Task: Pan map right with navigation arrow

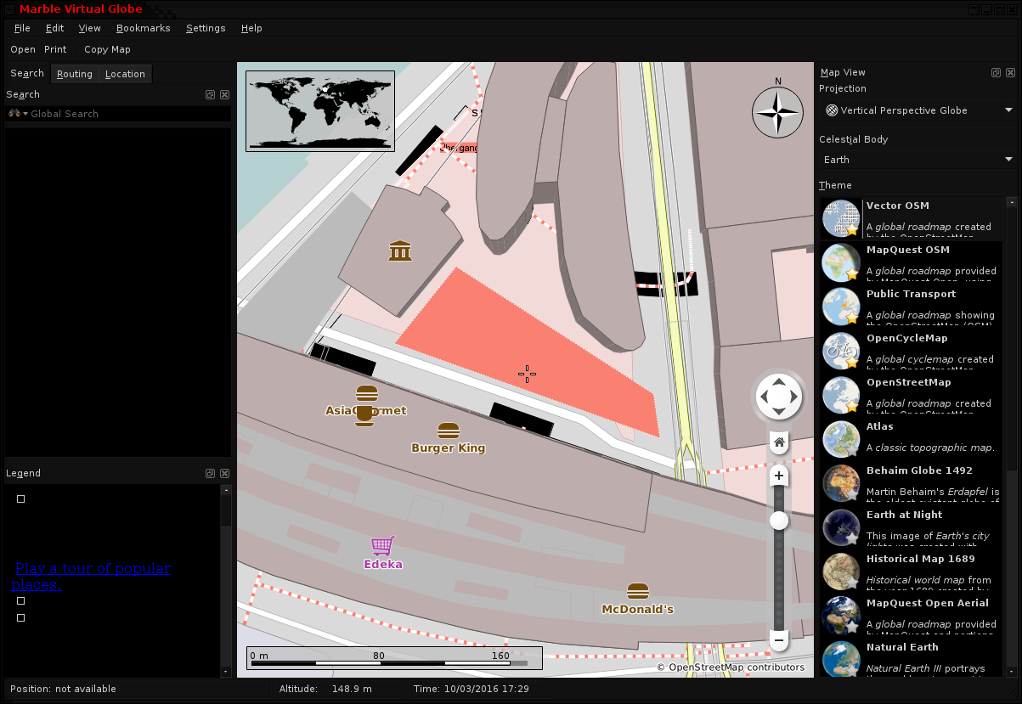Action: [x=795, y=397]
